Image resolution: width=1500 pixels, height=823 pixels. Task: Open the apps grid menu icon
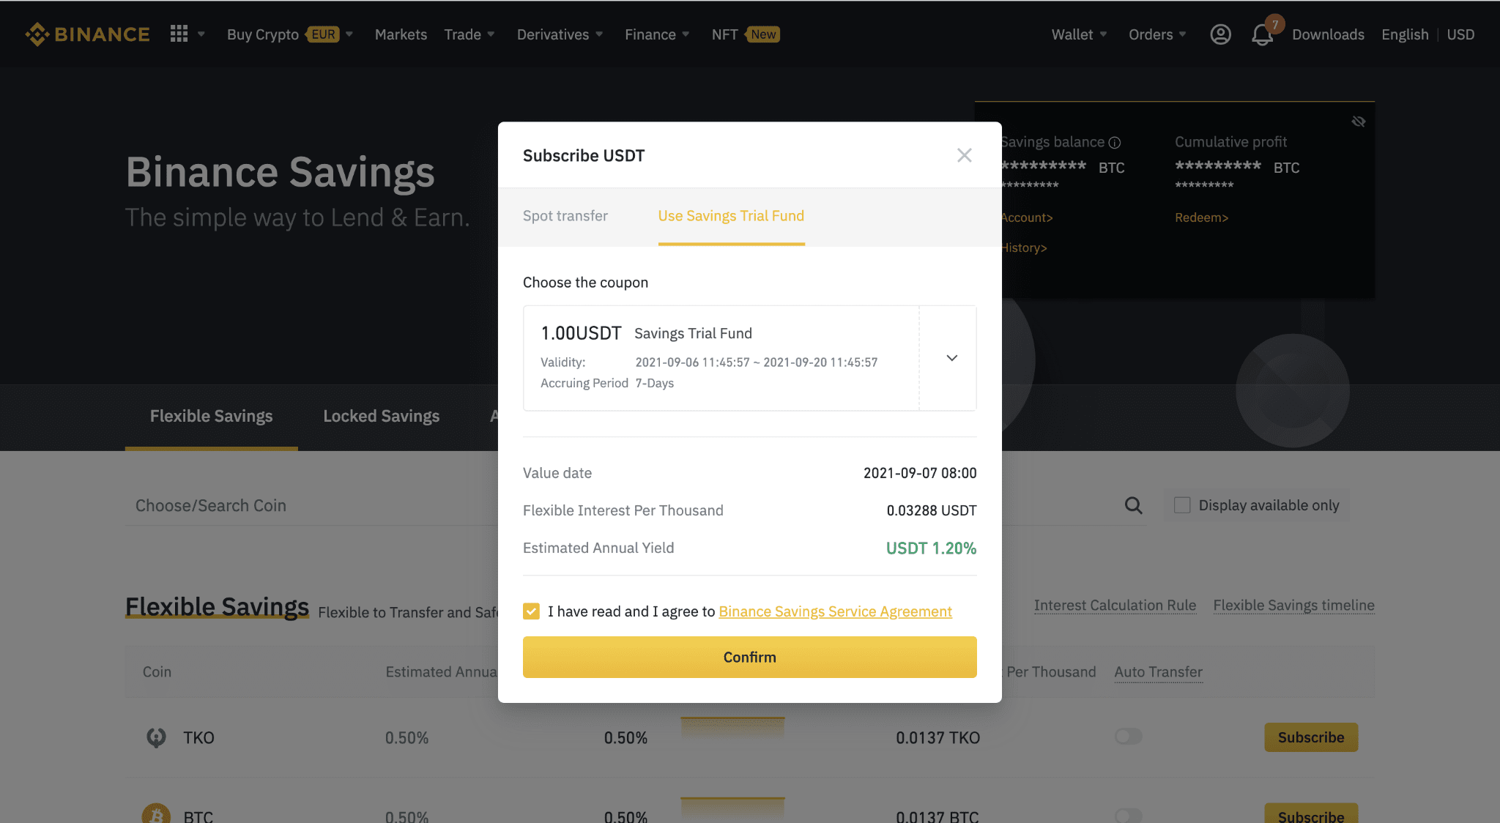[x=179, y=34]
